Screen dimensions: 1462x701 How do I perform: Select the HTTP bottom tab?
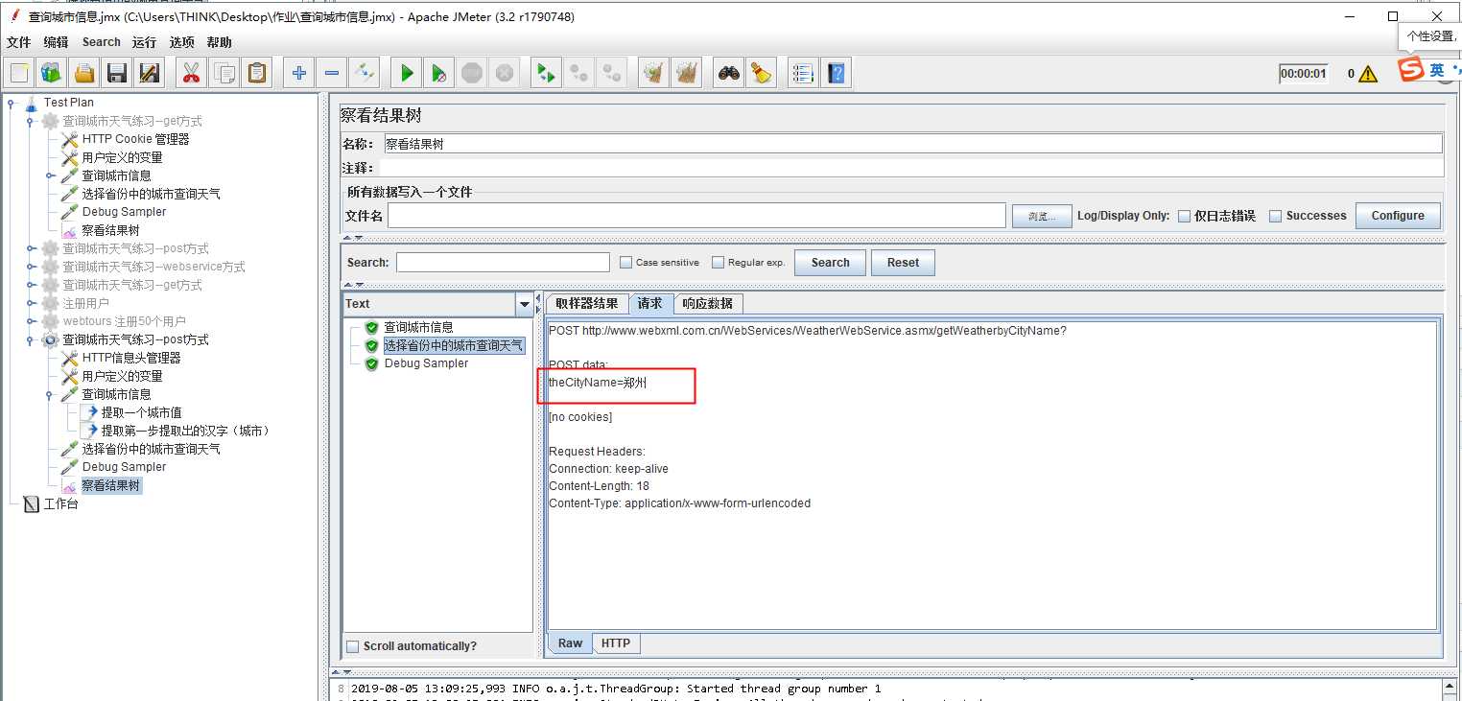click(616, 643)
